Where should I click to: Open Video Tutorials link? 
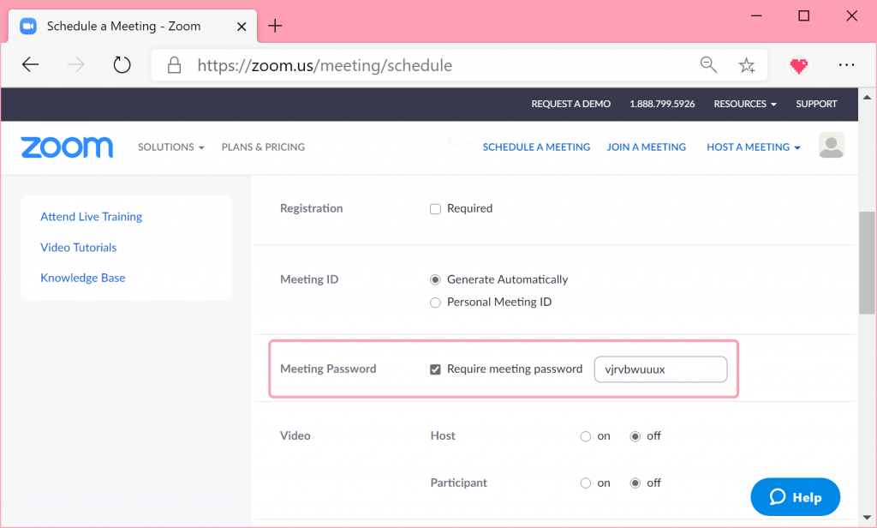(x=78, y=248)
